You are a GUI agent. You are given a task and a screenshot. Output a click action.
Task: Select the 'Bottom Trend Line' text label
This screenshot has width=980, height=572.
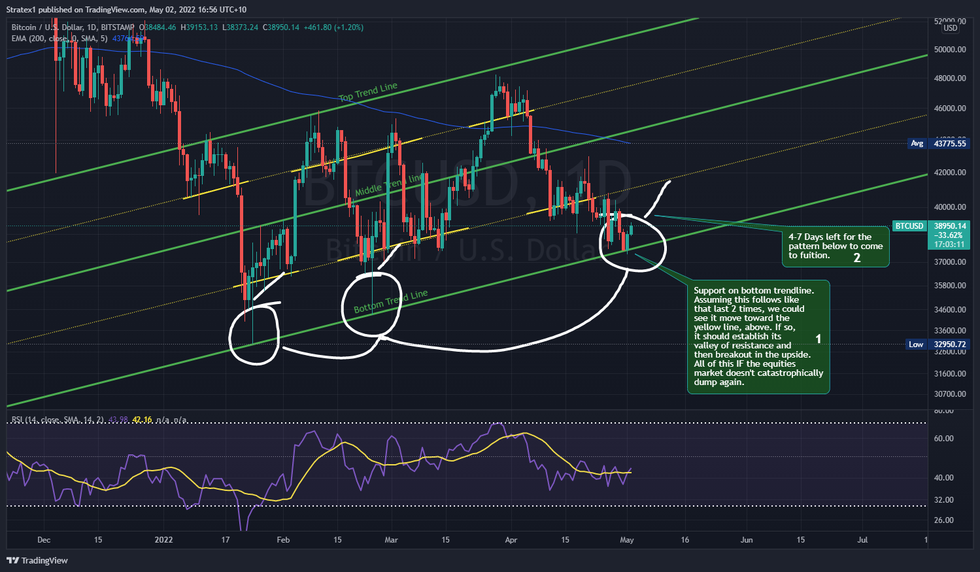click(x=390, y=301)
